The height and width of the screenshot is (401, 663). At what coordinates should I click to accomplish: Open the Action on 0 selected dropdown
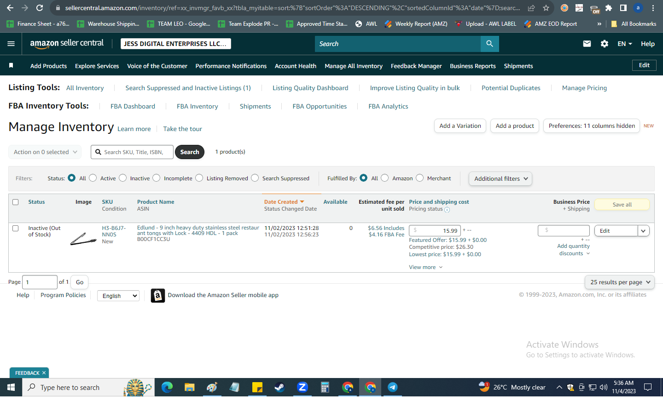point(45,152)
